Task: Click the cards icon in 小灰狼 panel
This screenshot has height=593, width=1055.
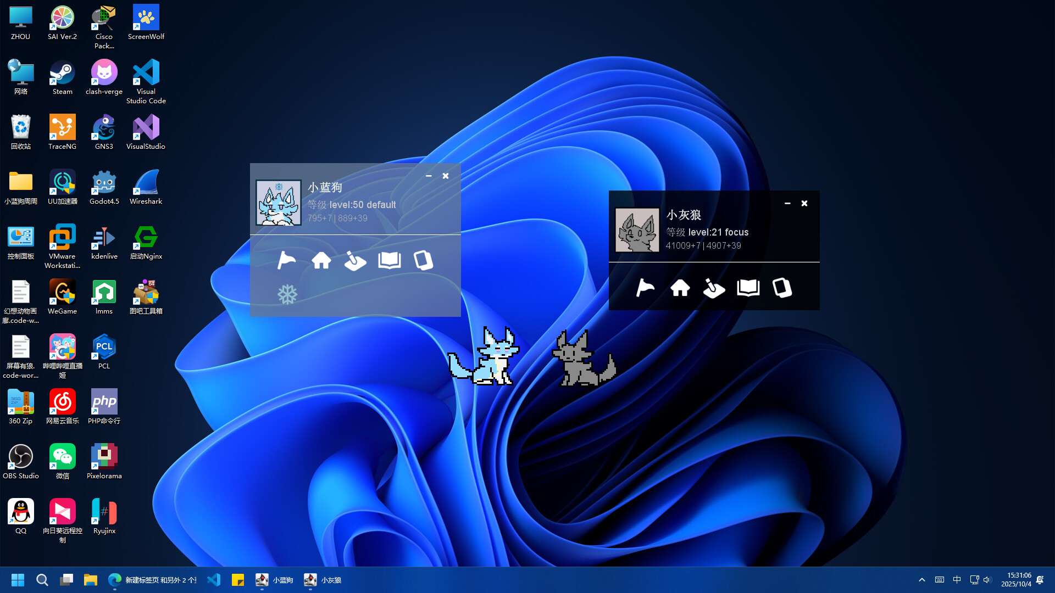Action: pos(782,288)
